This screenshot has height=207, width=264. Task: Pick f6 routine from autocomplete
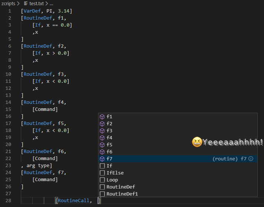(109, 152)
